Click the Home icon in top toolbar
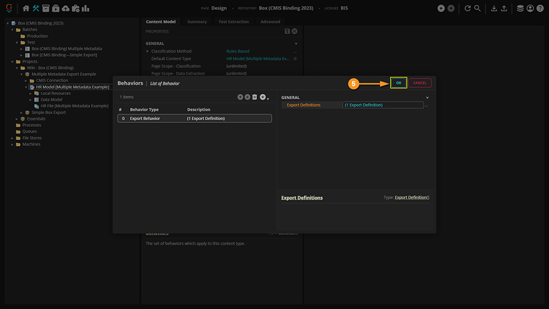 (26, 8)
